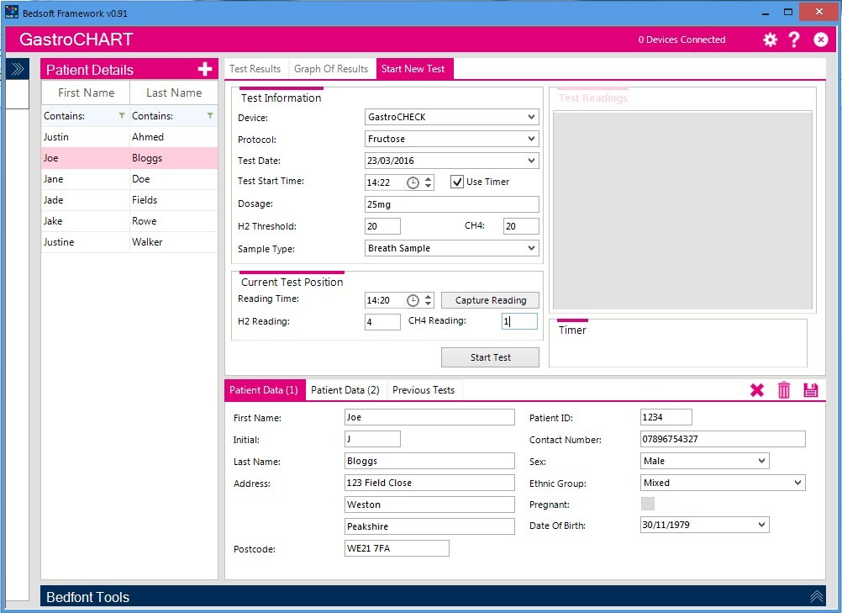This screenshot has height=613, width=842.
Task: Click the clock icon beside Reading Time
Action: coord(413,300)
